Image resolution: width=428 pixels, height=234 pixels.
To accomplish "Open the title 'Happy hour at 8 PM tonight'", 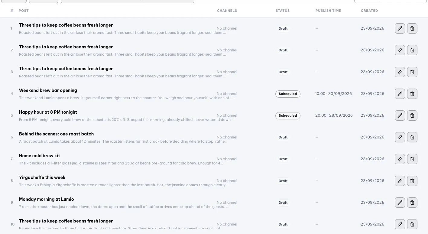I will tap(48, 112).
